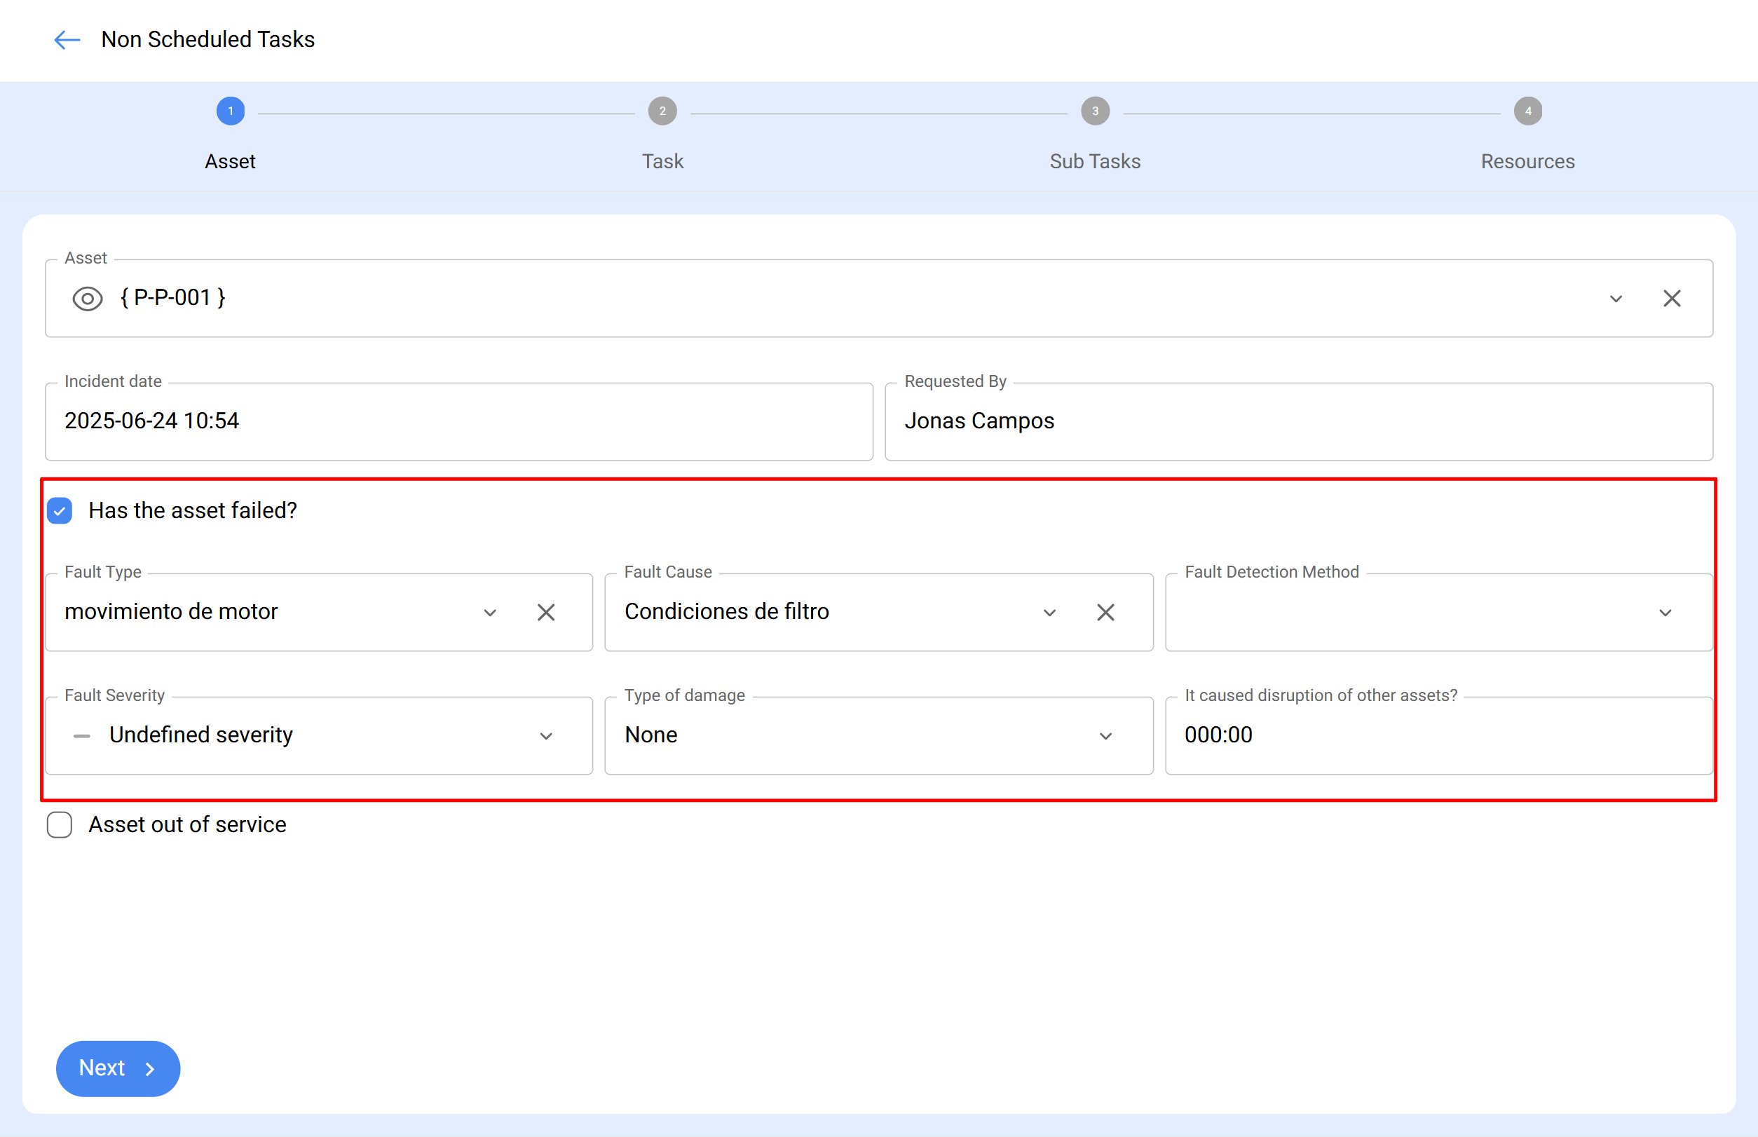The height and width of the screenshot is (1137, 1758).
Task: Click the step 2 Task circle indicator
Action: pyautogui.click(x=662, y=111)
